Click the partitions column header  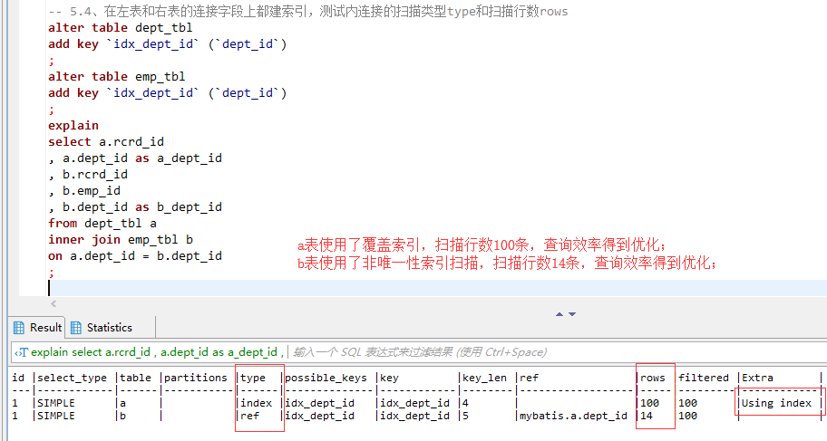point(195,378)
